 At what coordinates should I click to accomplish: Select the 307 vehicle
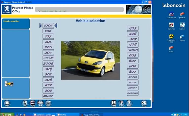click(x=48, y=74)
